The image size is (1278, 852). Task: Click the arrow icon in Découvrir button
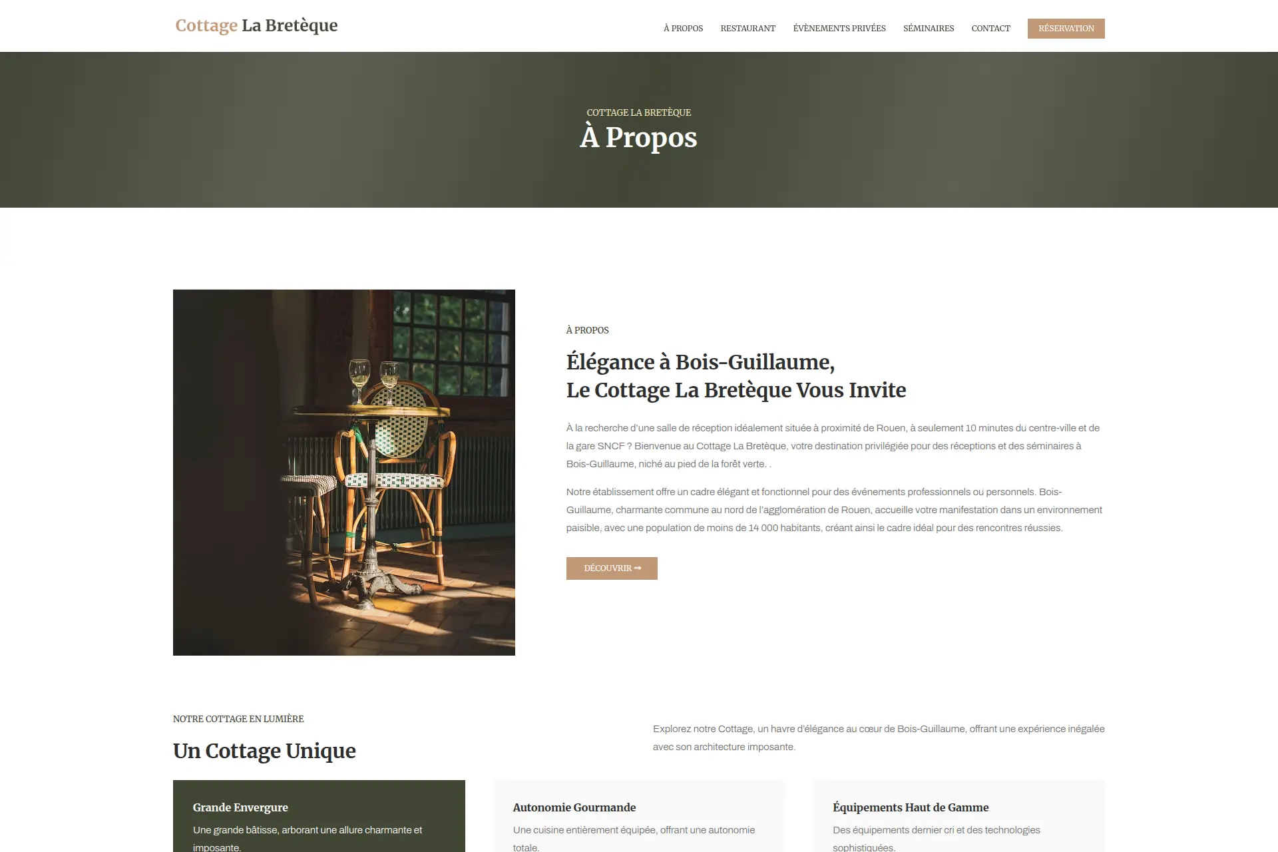click(638, 568)
